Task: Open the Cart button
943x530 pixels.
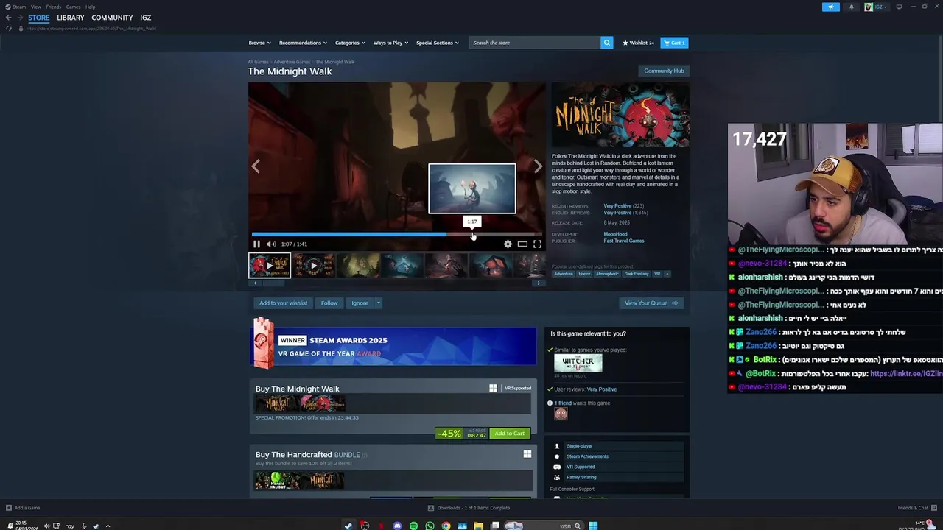Action: [x=674, y=43]
